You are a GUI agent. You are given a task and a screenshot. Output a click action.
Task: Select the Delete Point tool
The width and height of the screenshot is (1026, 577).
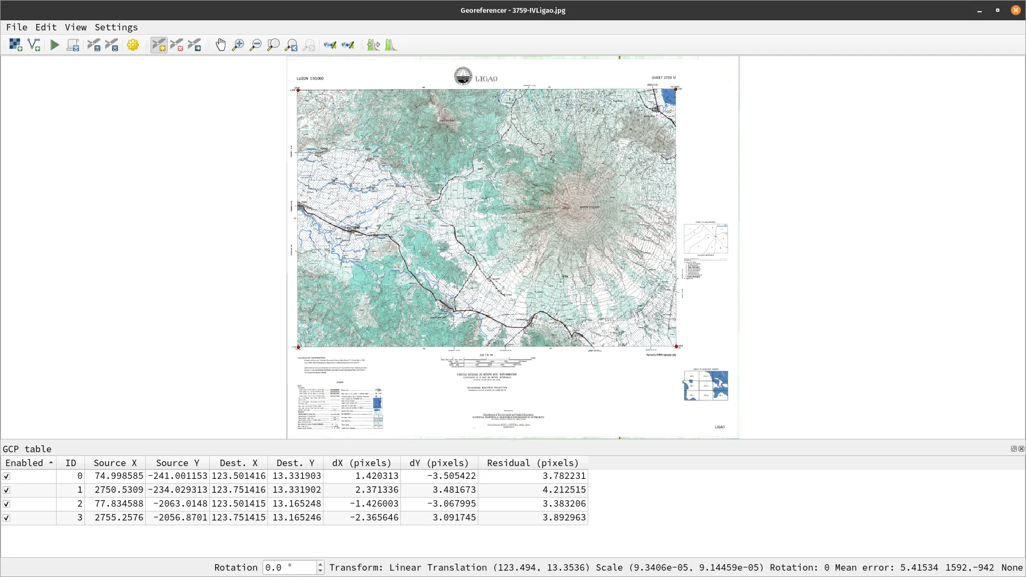(x=177, y=45)
